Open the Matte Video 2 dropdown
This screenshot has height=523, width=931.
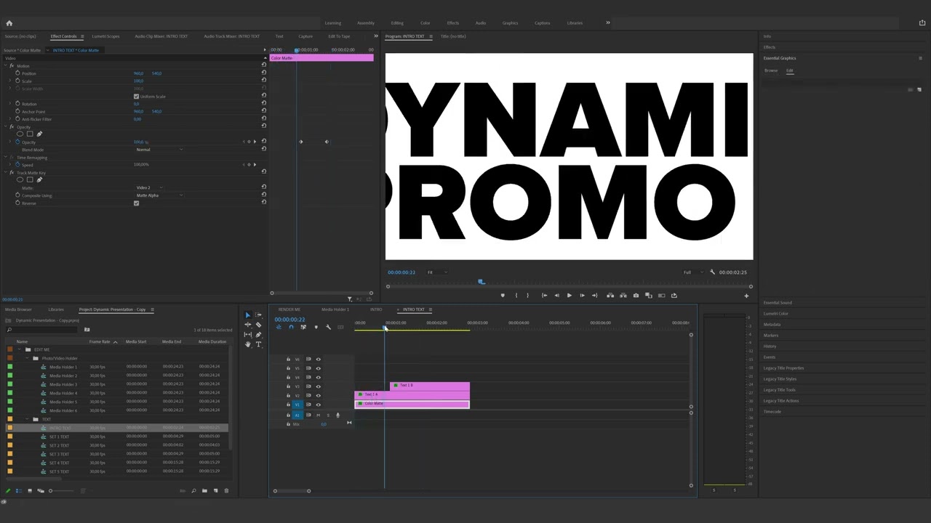tap(149, 188)
